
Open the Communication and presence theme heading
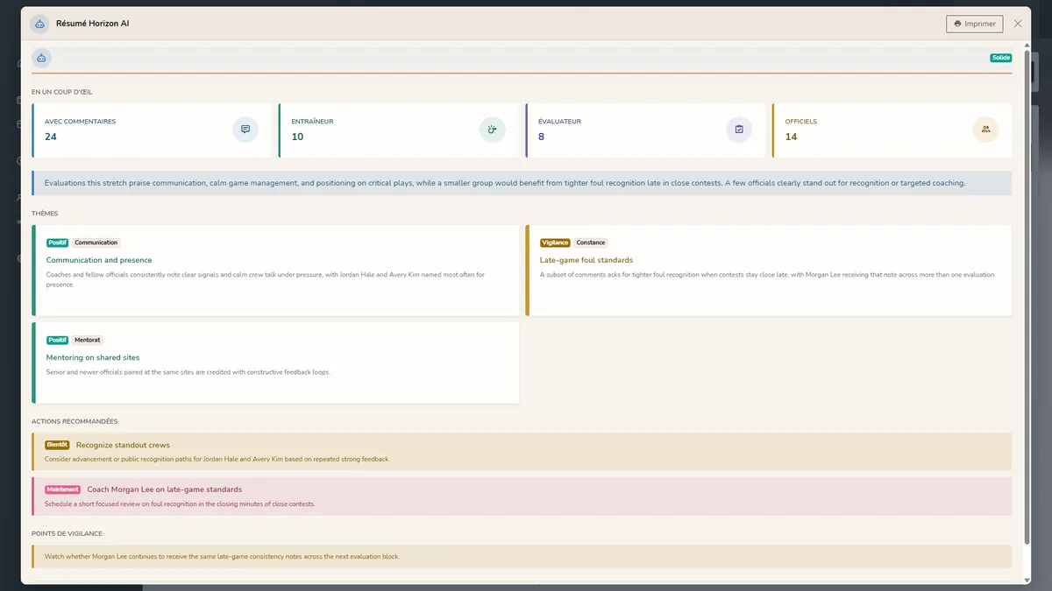coord(99,260)
